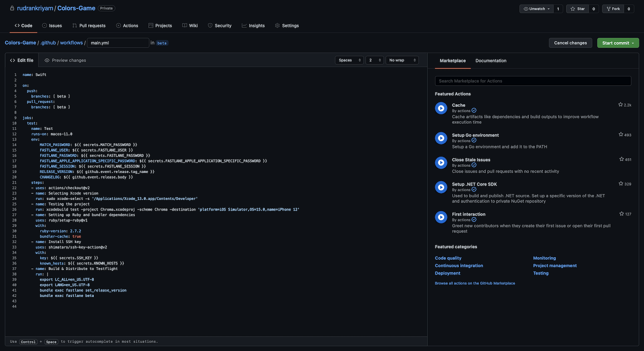644x351 pixels.
Task: Open the workflows breadcrumb link
Action: [x=71, y=43]
